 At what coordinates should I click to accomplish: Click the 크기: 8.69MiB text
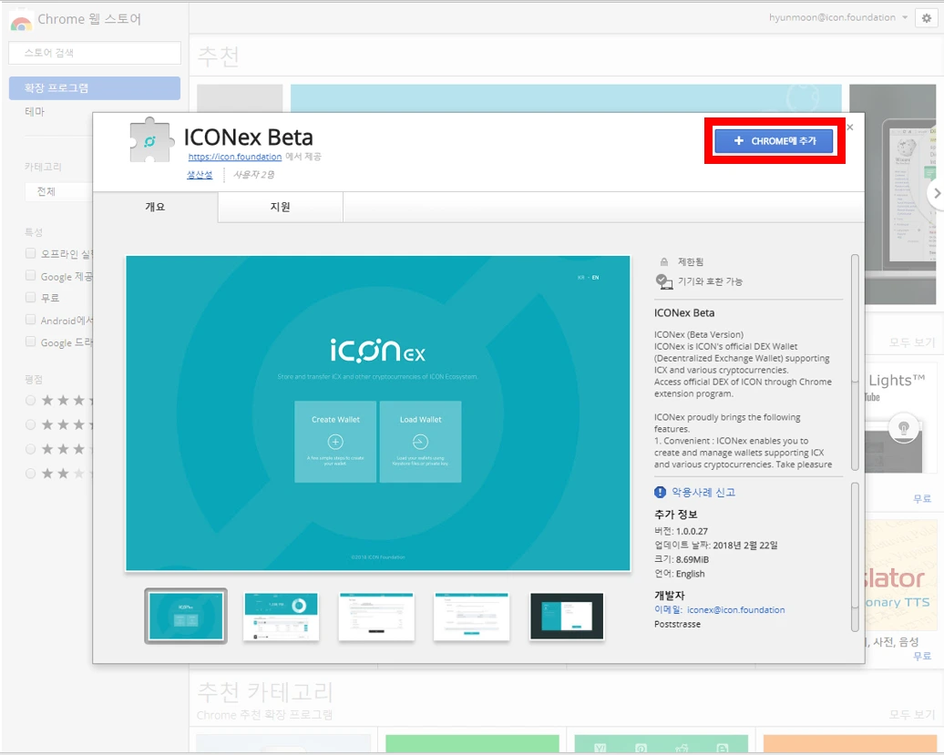coord(682,559)
